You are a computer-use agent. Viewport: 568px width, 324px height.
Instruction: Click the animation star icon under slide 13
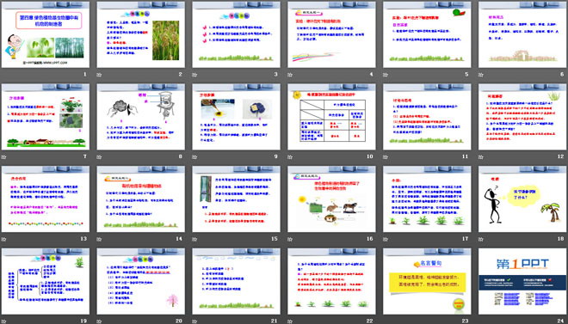point(3,239)
